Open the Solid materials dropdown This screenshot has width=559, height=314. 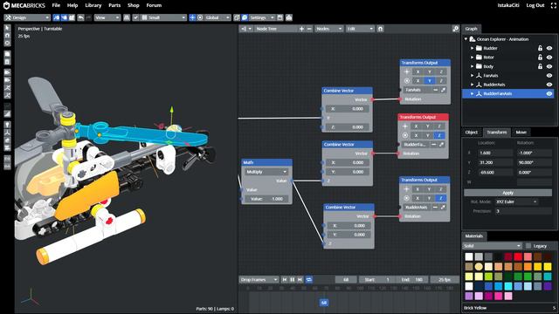pyautogui.click(x=493, y=246)
